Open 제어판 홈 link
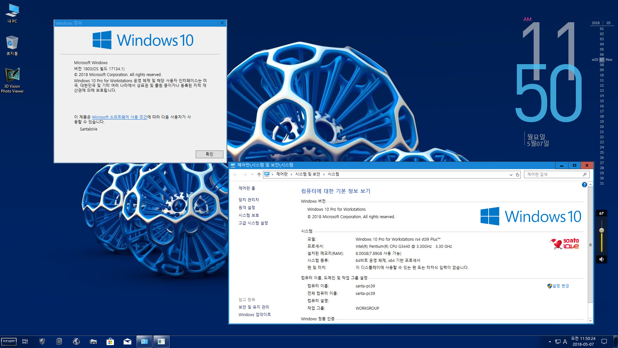 [247, 188]
